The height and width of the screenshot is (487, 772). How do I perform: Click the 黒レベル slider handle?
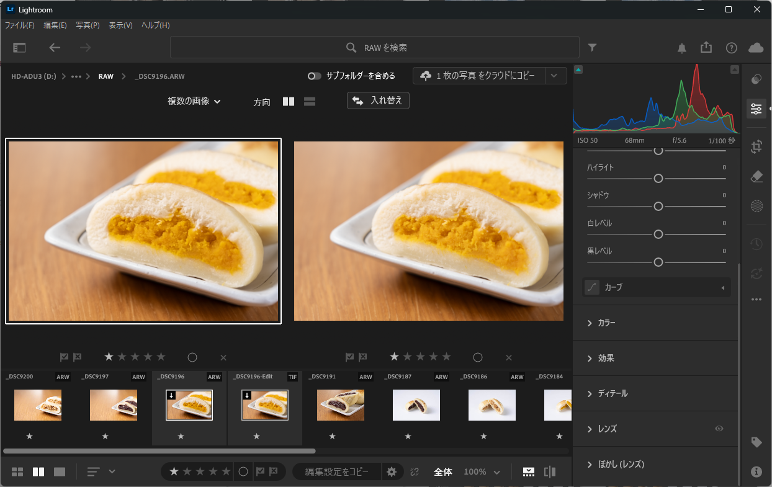[x=658, y=262]
